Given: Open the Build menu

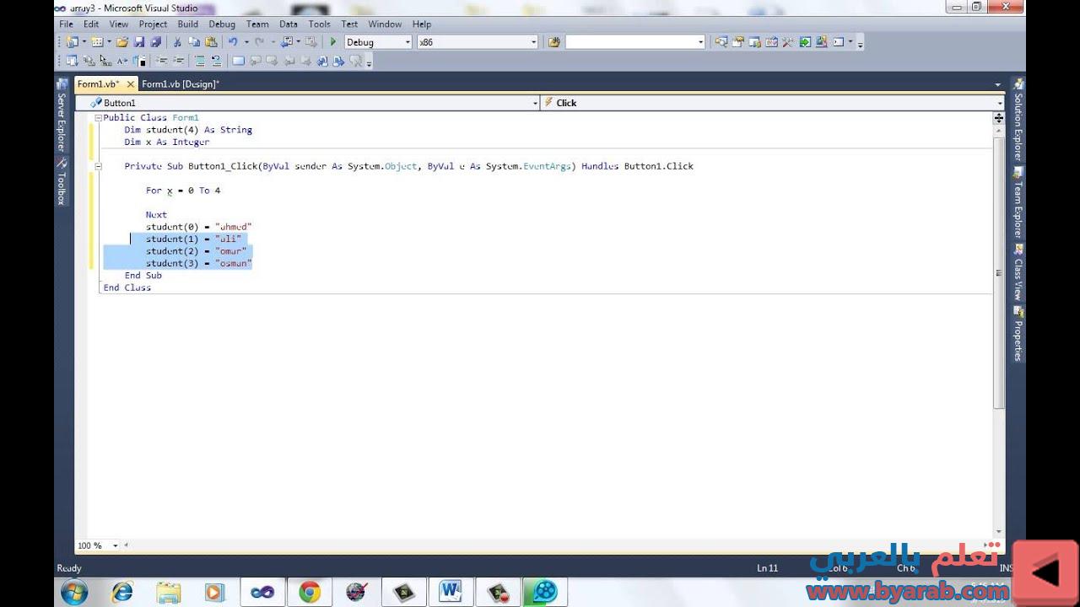Looking at the screenshot, I should pos(187,24).
